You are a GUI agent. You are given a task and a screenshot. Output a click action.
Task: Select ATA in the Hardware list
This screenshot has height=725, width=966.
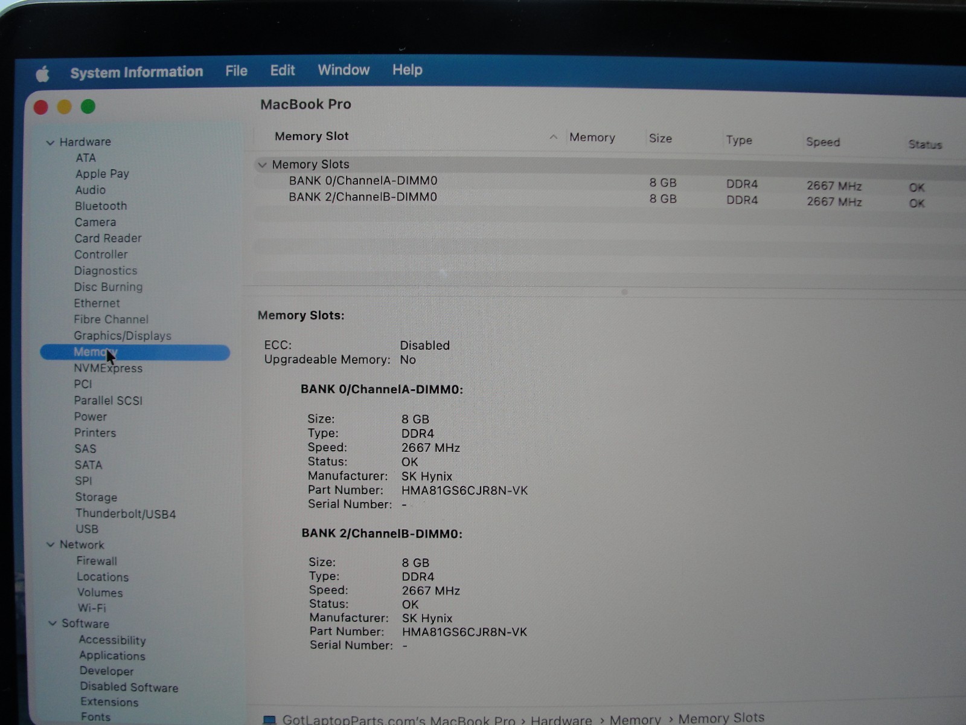(x=86, y=158)
